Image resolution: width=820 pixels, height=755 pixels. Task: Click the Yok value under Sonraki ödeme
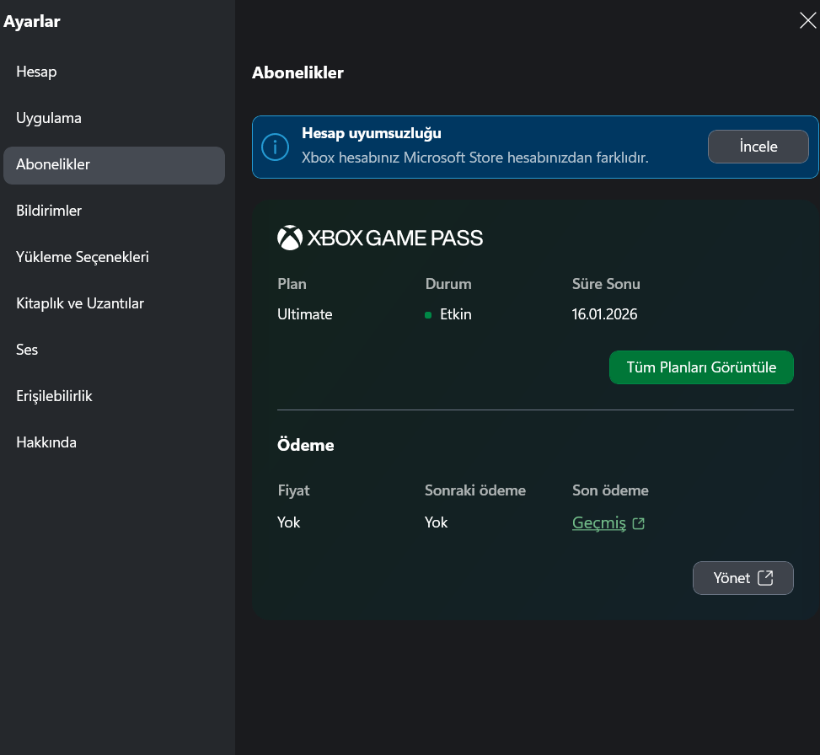(437, 522)
